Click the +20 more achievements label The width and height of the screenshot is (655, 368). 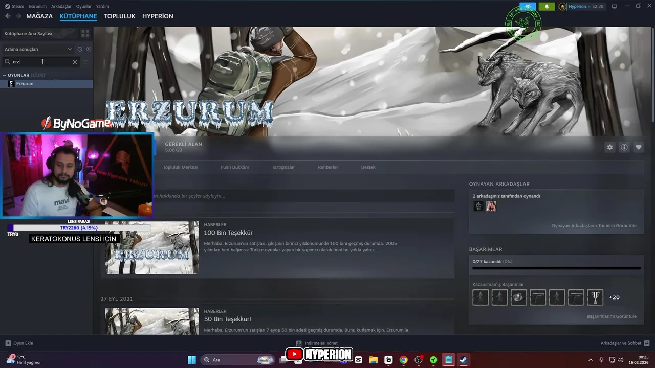[614, 297]
